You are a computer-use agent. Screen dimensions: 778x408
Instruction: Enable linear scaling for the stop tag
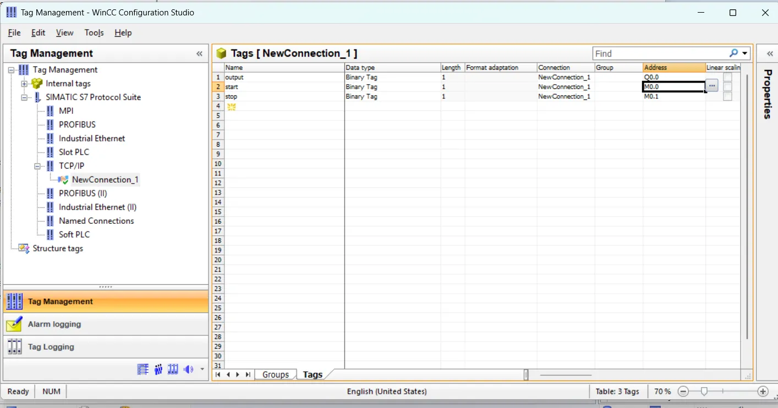point(727,96)
